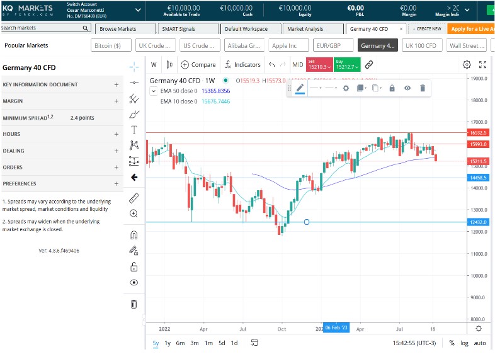Expand the Key Information Document section
Viewport: 495px width, 359px height.
pos(62,84)
